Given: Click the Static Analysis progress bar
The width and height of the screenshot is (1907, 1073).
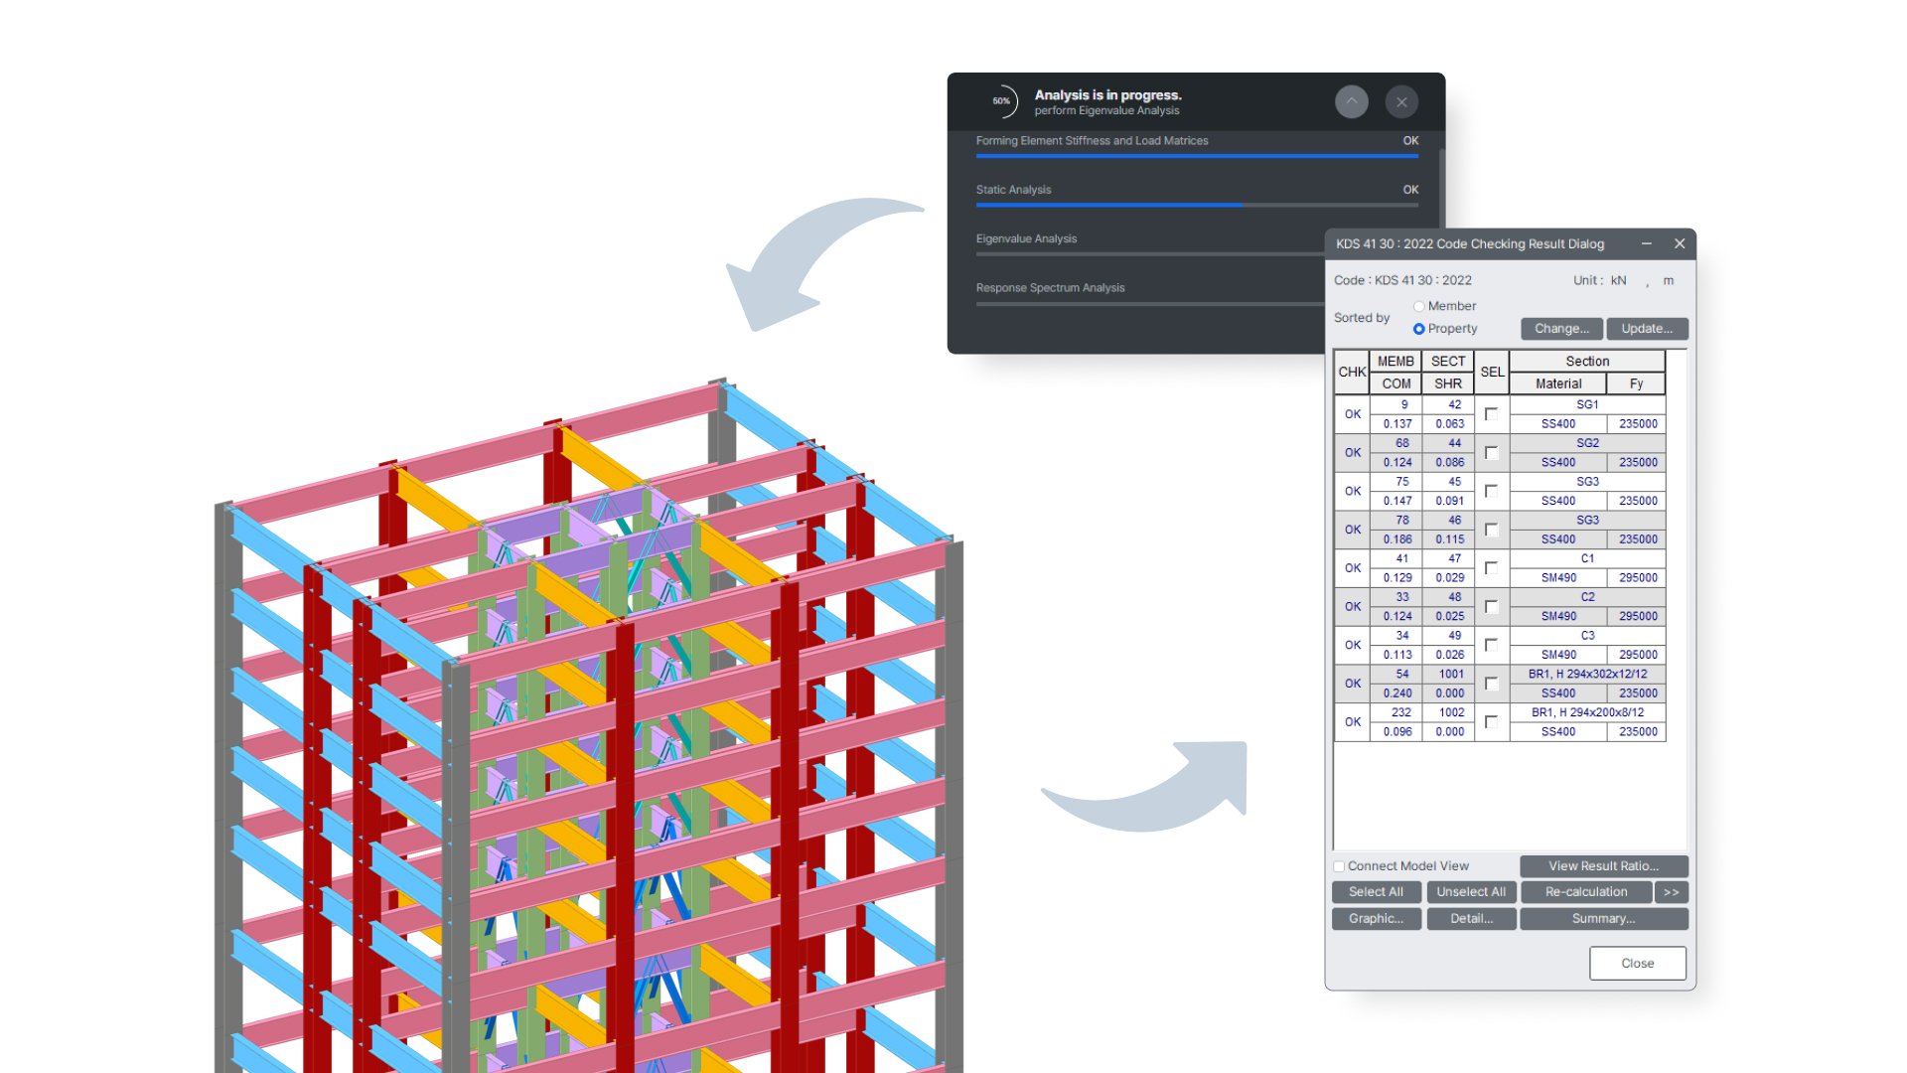Looking at the screenshot, I should (1197, 205).
